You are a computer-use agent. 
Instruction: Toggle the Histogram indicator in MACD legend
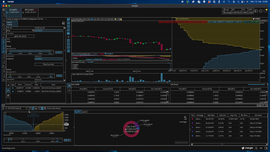coord(109,54)
